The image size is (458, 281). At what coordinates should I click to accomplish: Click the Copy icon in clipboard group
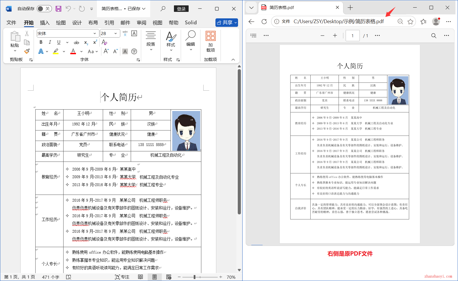[27, 42]
